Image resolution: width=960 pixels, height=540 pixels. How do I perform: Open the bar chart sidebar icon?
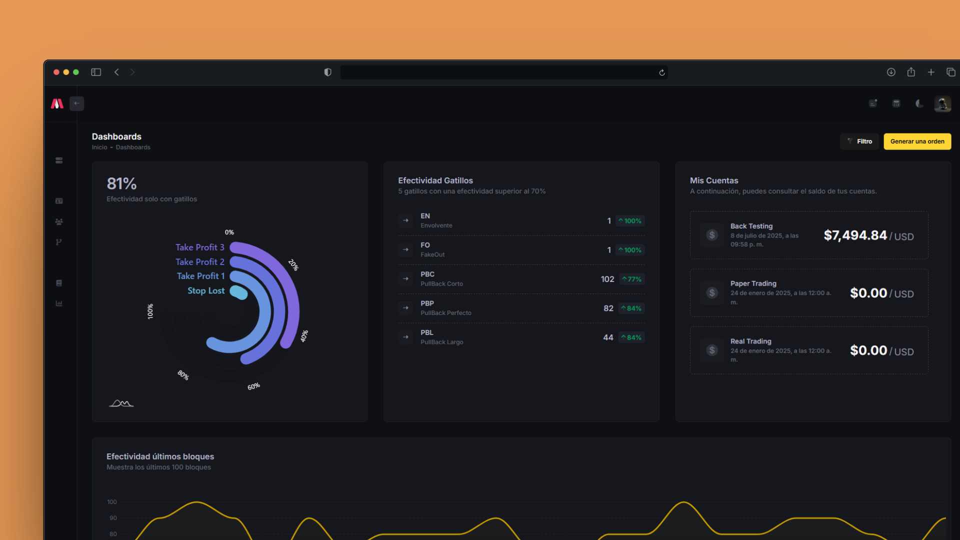(59, 303)
